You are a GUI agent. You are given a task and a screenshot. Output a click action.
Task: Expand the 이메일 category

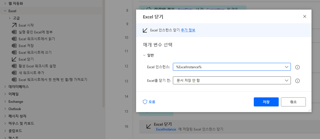pos(5,94)
